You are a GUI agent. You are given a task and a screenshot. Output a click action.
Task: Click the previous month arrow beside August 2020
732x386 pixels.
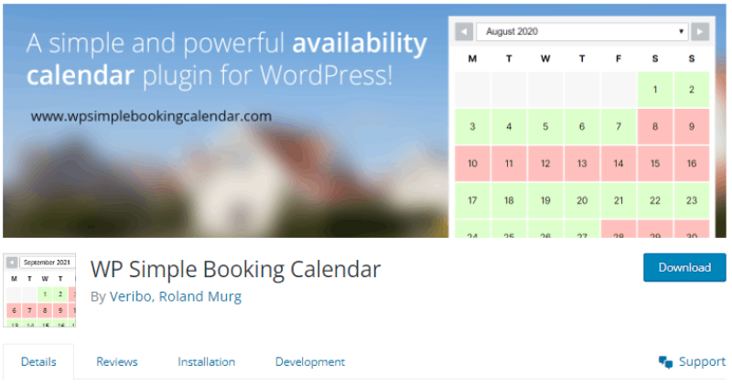tap(464, 32)
